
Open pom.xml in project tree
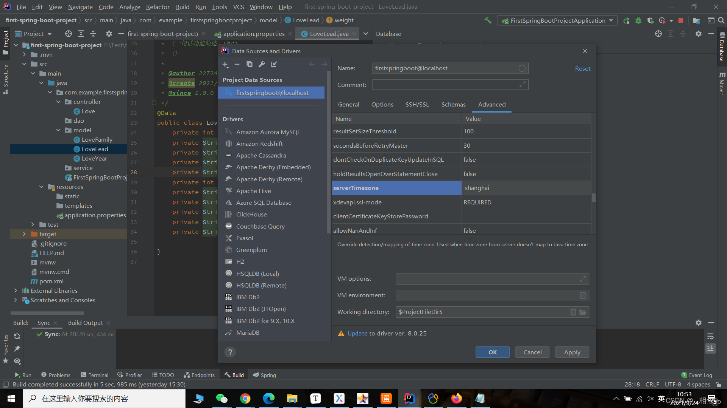pos(51,281)
